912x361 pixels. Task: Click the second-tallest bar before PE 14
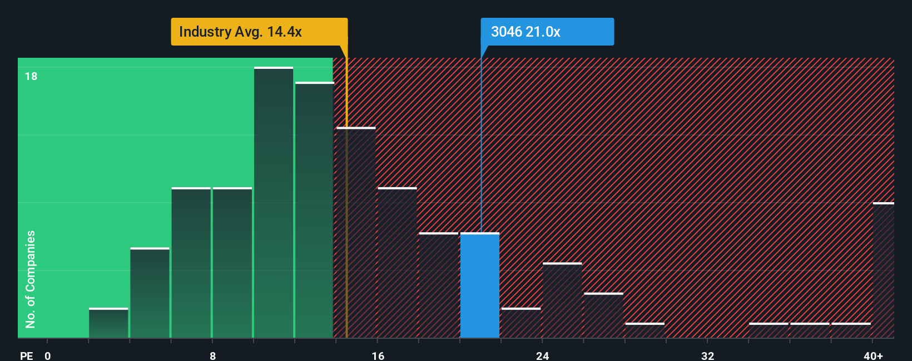[315, 210]
